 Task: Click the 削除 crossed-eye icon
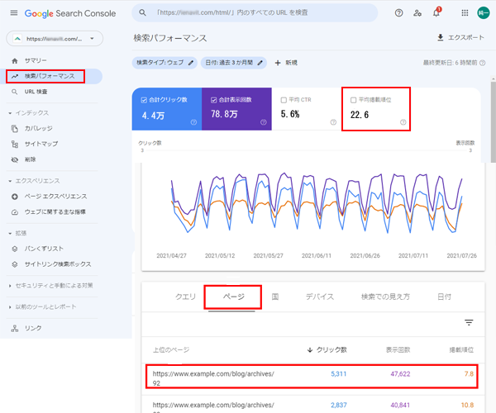[15, 159]
